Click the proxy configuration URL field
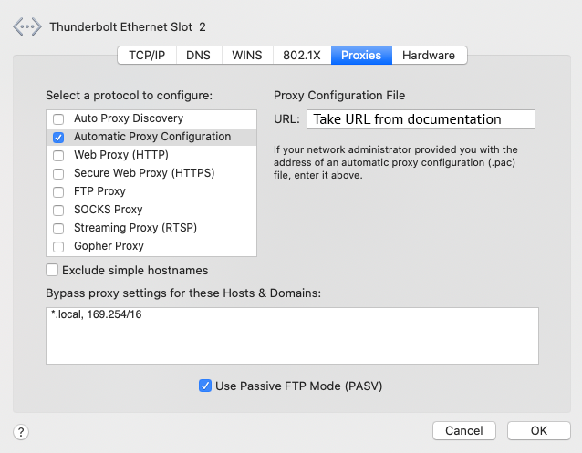This screenshot has height=453, width=582. pos(421,119)
